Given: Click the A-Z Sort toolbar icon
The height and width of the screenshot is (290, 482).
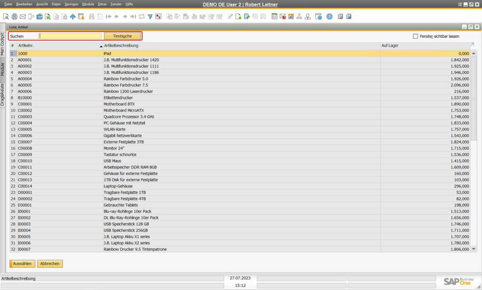Looking at the screenshot, I should tap(158, 16).
